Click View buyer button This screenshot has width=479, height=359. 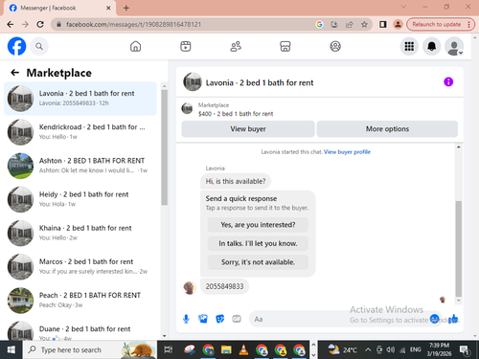tap(248, 129)
